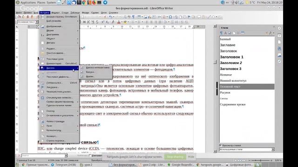Open the sidebar Navigator deck icon
The height and width of the screenshot is (167, 298).
[279, 62]
